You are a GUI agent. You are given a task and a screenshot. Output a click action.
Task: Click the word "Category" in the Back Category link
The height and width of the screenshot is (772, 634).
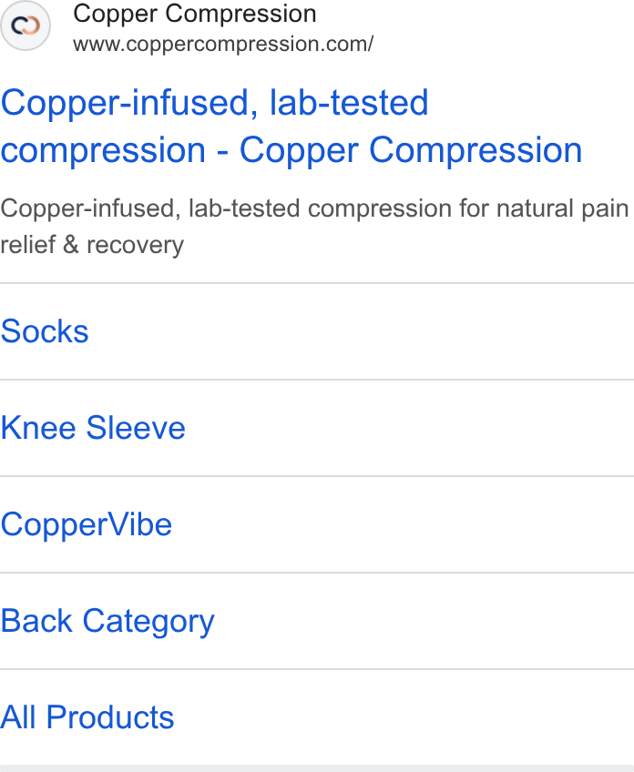pos(148,622)
